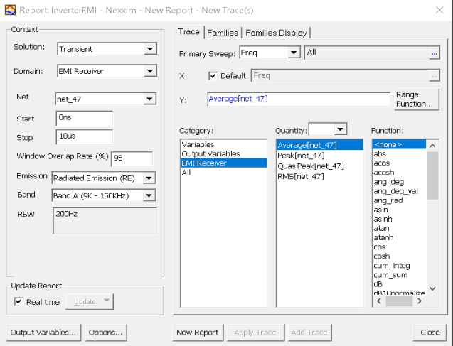This screenshot has width=453, height=346.
Task: Select QuasiPeak[net_47] in Quantity list
Action: [x=311, y=166]
